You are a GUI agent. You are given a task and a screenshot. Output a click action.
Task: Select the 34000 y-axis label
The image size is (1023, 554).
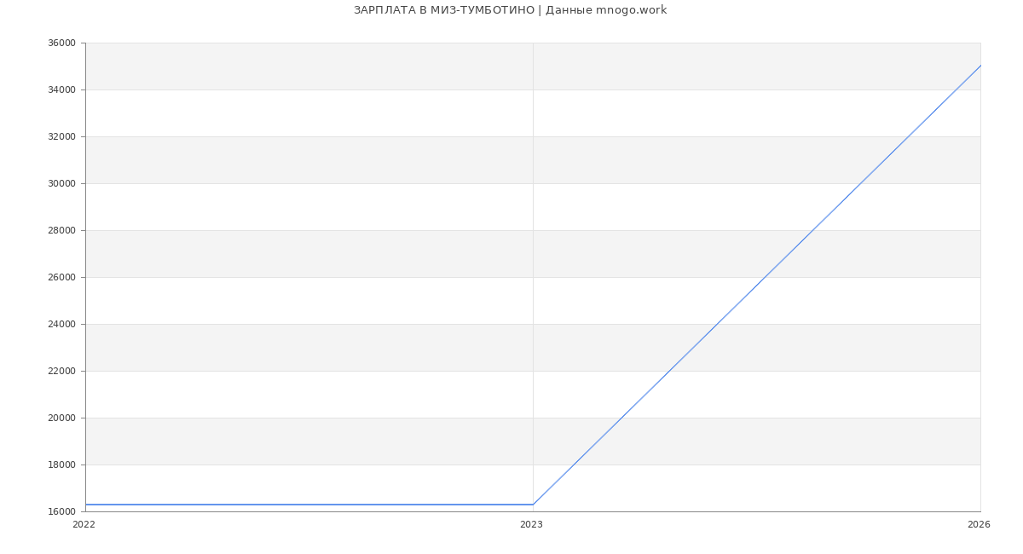(61, 90)
